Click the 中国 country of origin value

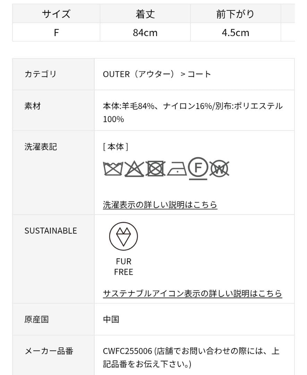coord(111,319)
